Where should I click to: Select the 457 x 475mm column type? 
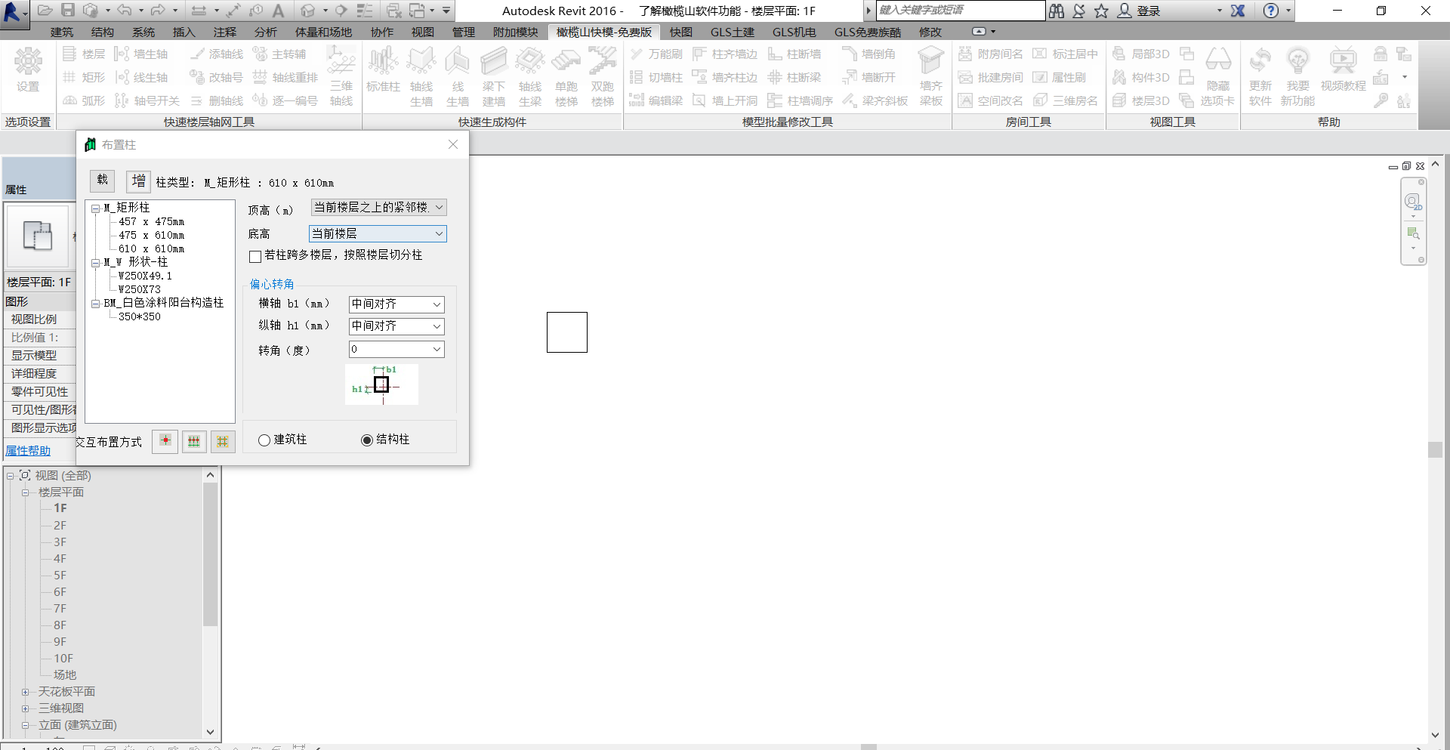pyautogui.click(x=151, y=222)
